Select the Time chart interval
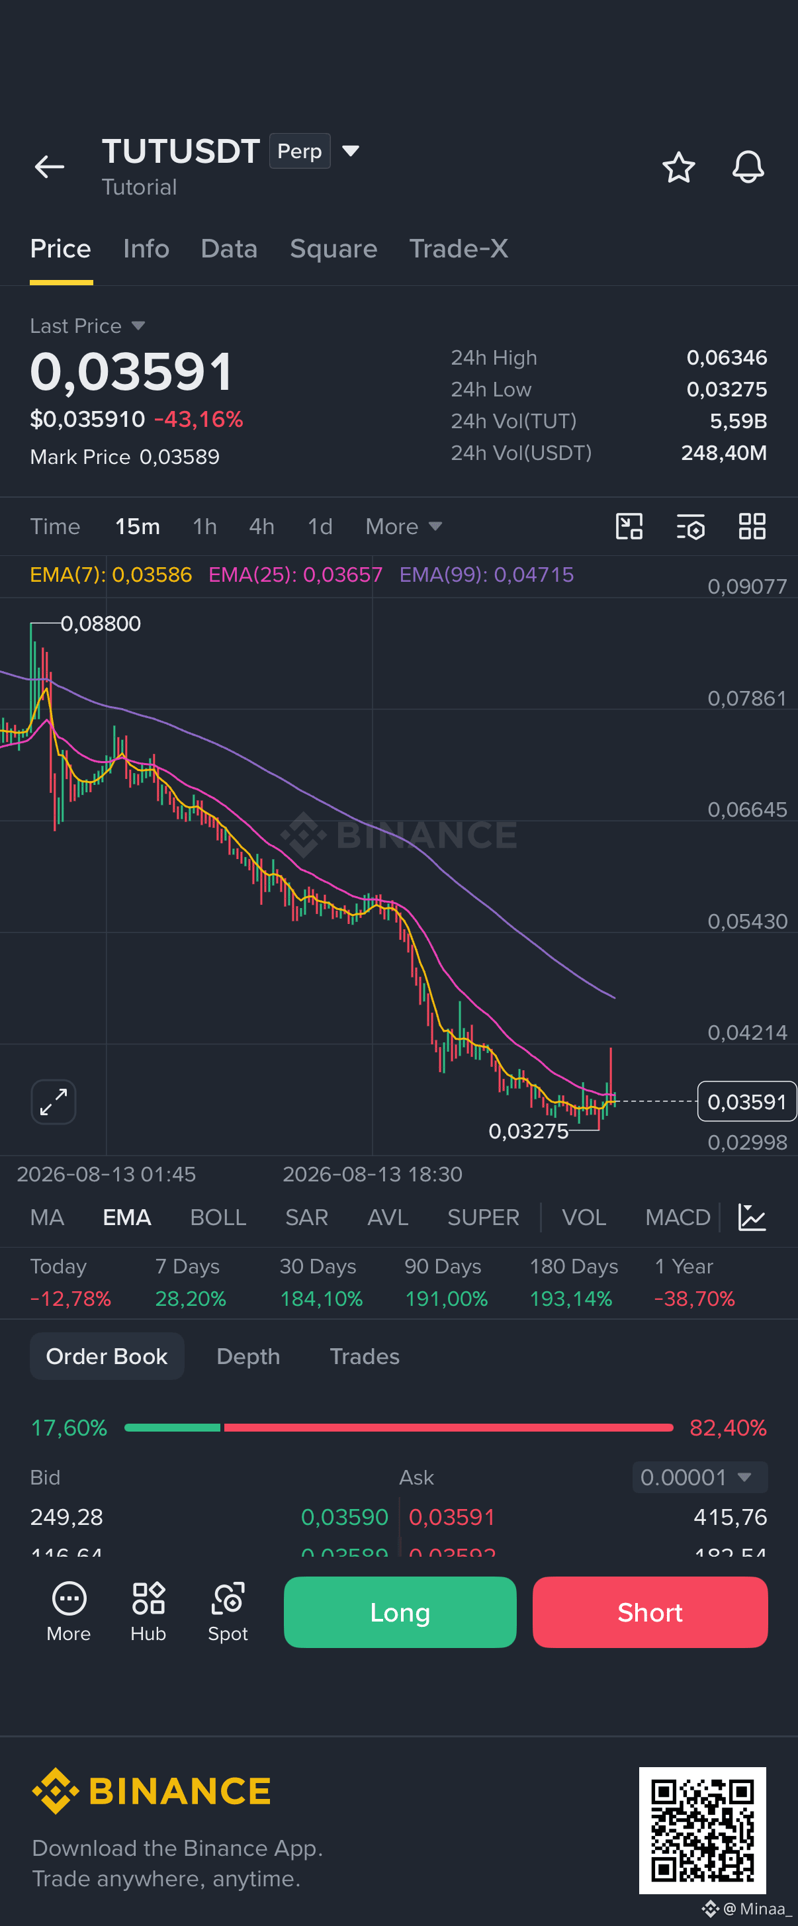 coord(54,526)
